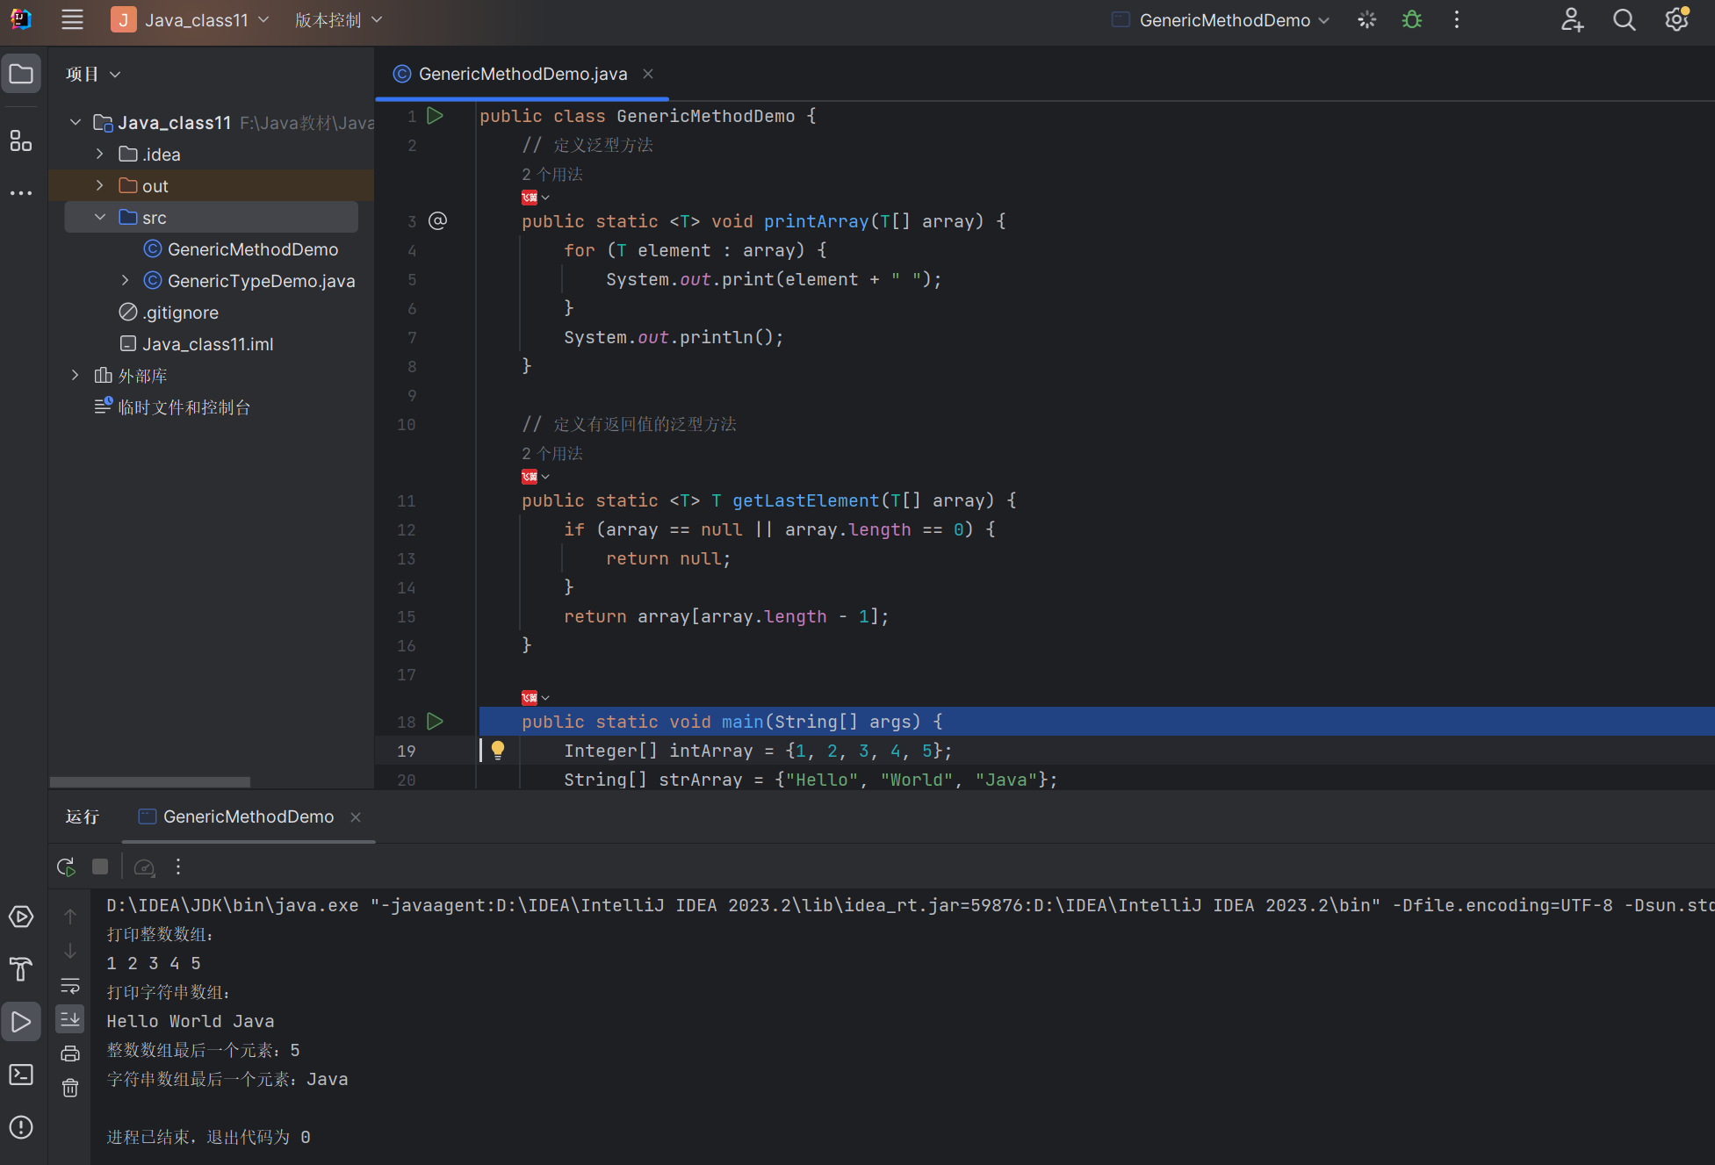Click the Debug bug icon in top toolbar

1411,19
